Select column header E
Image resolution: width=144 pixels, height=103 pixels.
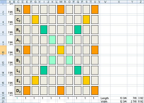(27, 2)
